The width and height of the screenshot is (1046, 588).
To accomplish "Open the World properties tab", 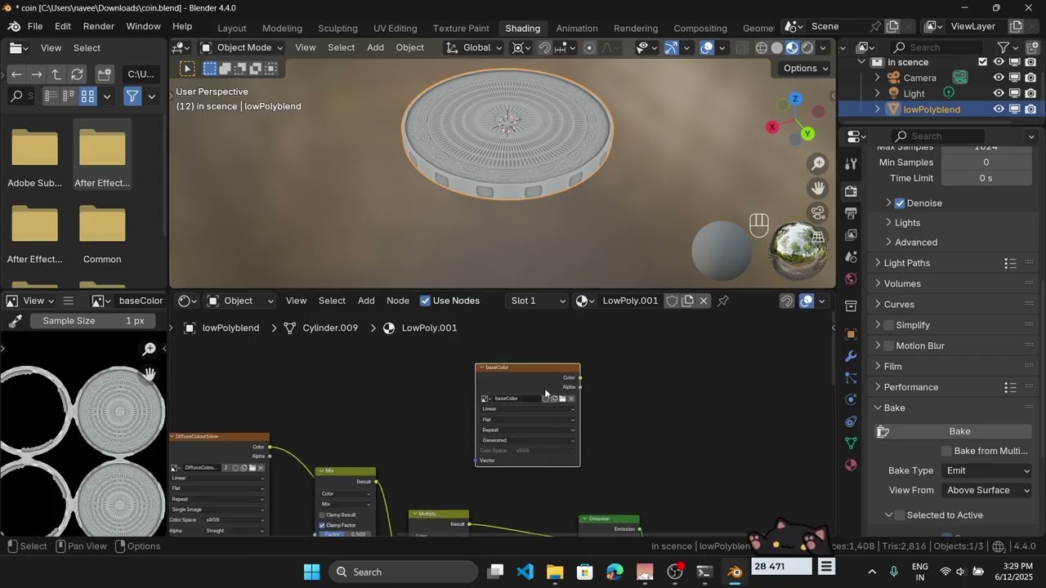I will (851, 278).
